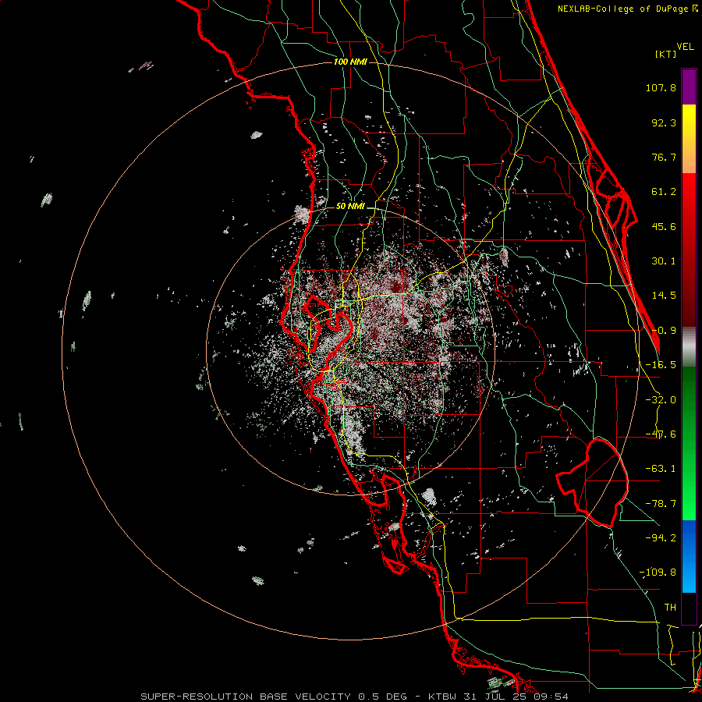Select the purple segment of the color bar
Screen dimensions: 702x702
coord(689,87)
